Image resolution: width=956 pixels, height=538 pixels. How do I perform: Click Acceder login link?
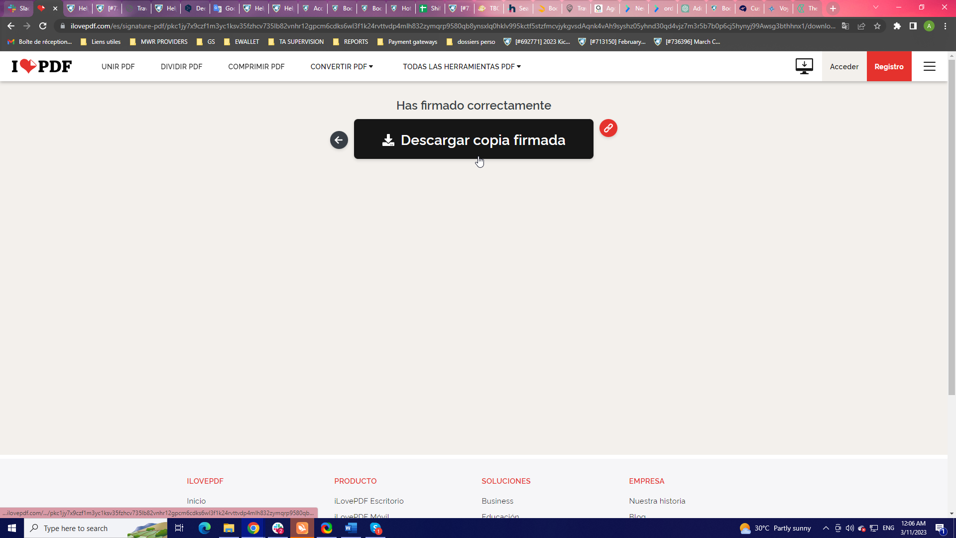pyautogui.click(x=844, y=66)
